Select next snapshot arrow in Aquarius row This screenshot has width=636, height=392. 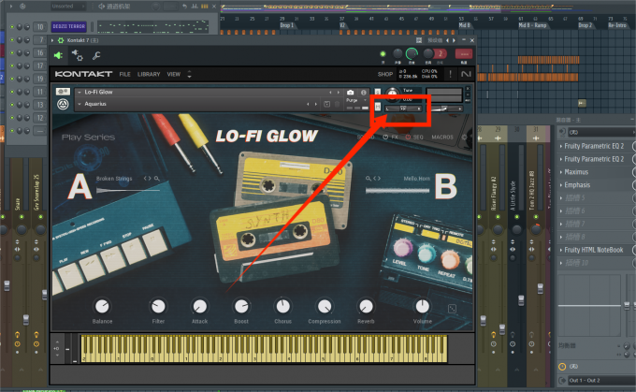coord(316,104)
